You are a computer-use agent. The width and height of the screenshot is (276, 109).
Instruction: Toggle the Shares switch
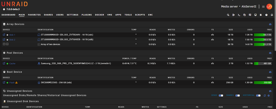238,95
